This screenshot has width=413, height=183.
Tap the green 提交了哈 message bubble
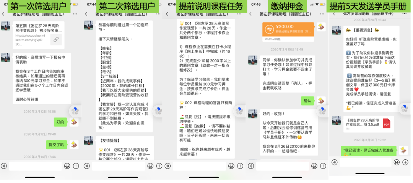click(56, 145)
